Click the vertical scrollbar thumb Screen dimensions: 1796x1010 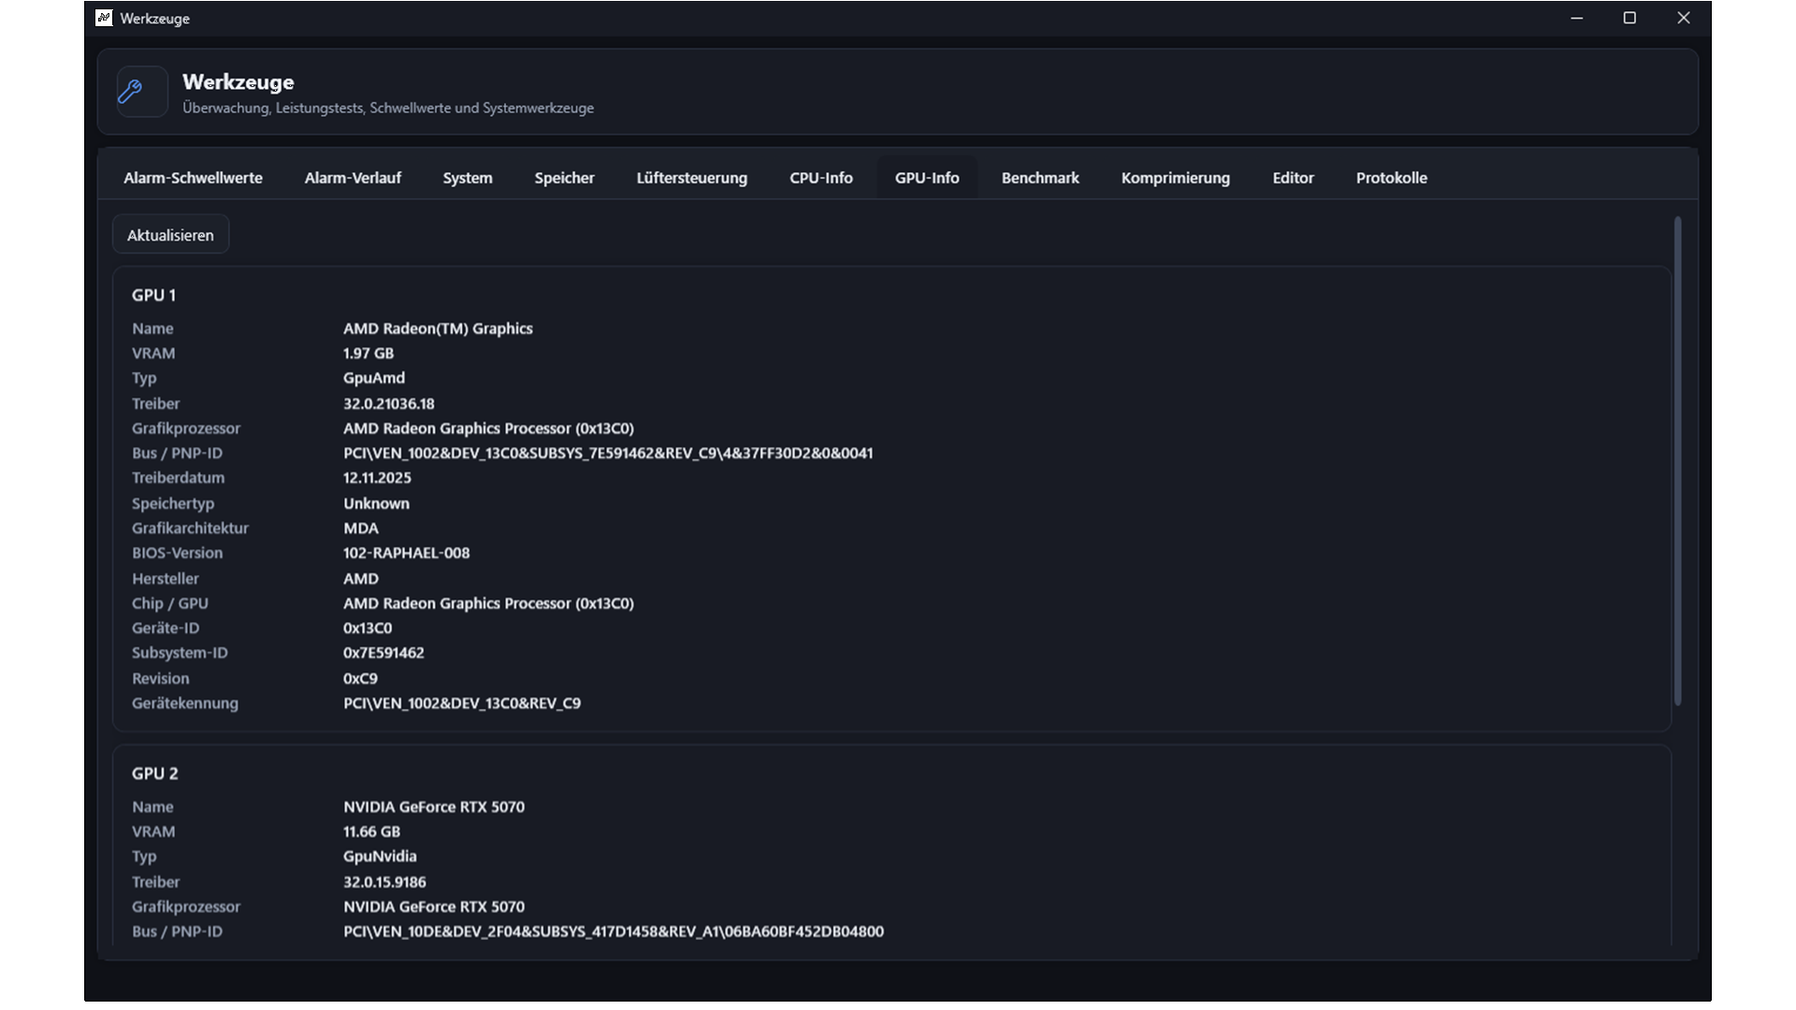point(1677,460)
